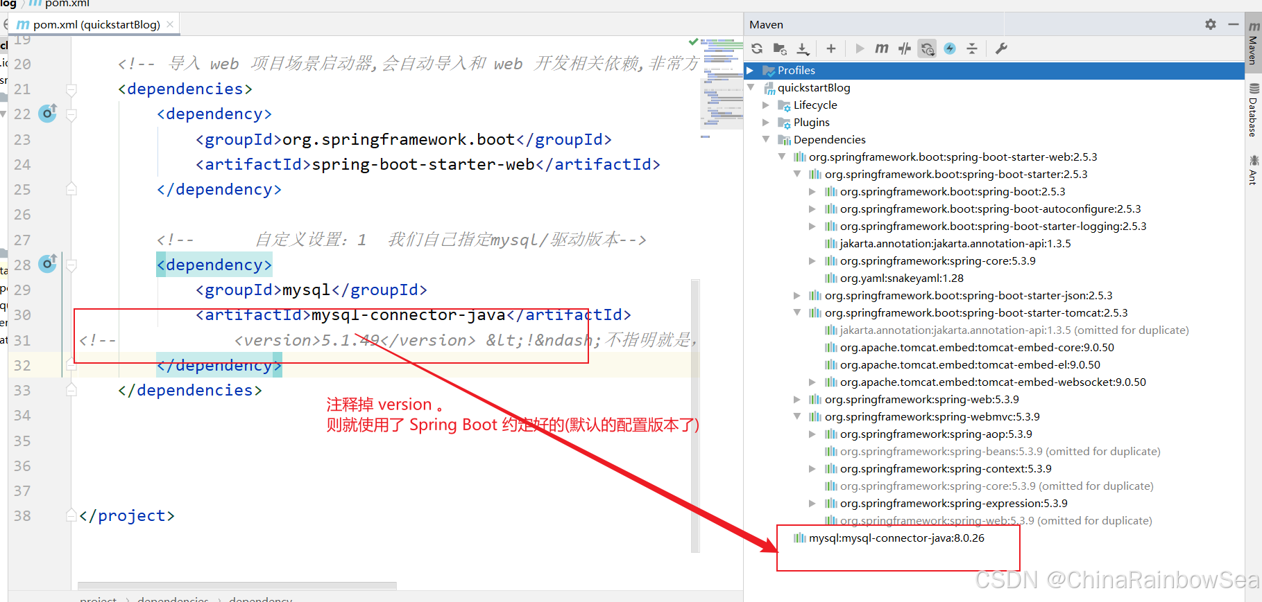Open the Maven side tab
Viewport: 1262px width, 602px height.
pos(1254,43)
